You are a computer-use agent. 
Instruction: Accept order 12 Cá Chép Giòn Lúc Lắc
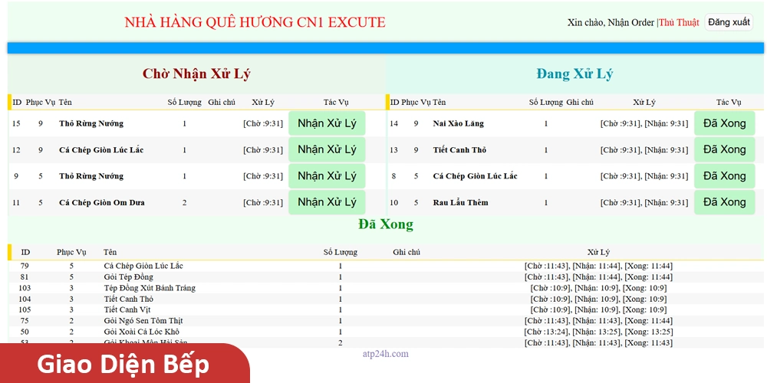[x=327, y=149]
